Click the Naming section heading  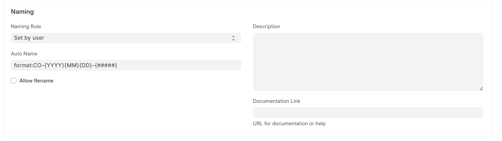click(22, 12)
